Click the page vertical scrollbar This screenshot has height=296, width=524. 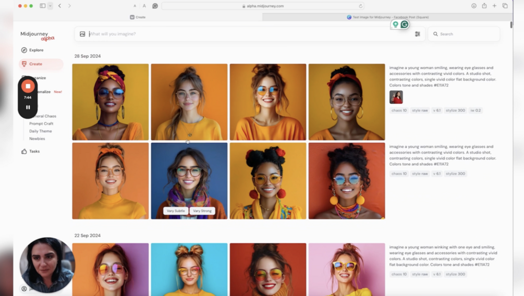[x=511, y=24]
